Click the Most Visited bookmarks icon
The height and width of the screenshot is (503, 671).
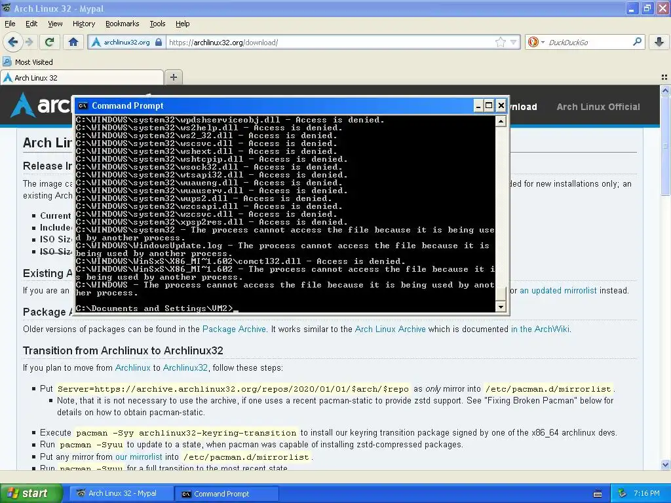coord(7,62)
